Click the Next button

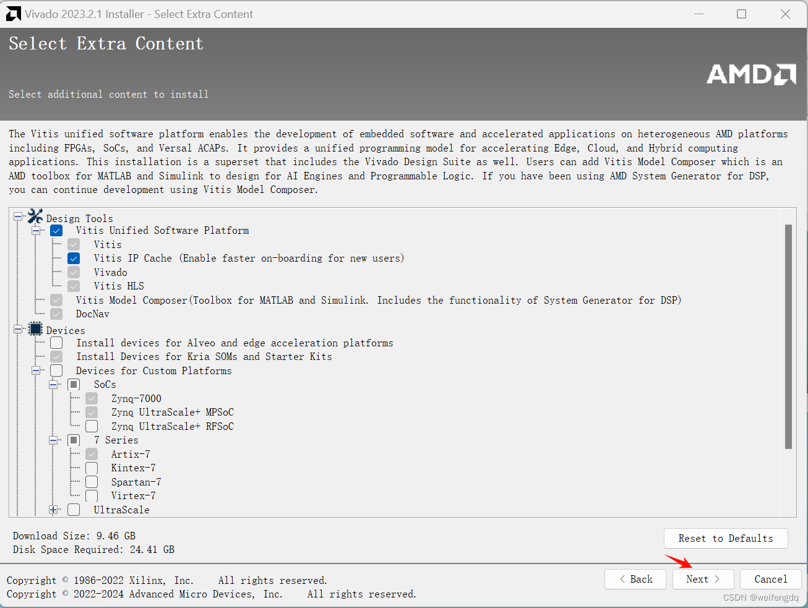coord(703,580)
